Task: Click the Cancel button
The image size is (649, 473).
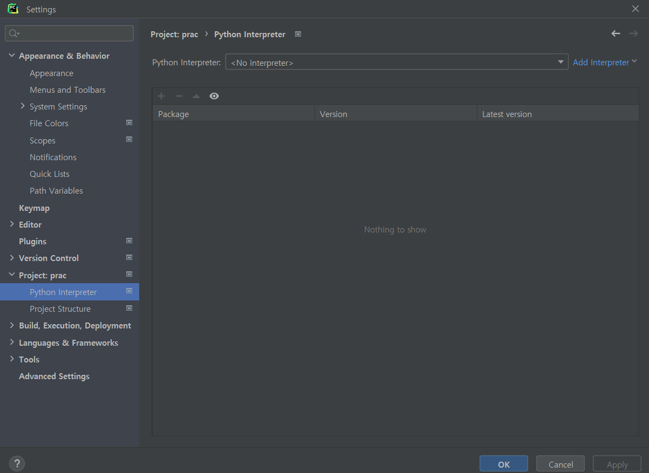Action: tap(561, 464)
